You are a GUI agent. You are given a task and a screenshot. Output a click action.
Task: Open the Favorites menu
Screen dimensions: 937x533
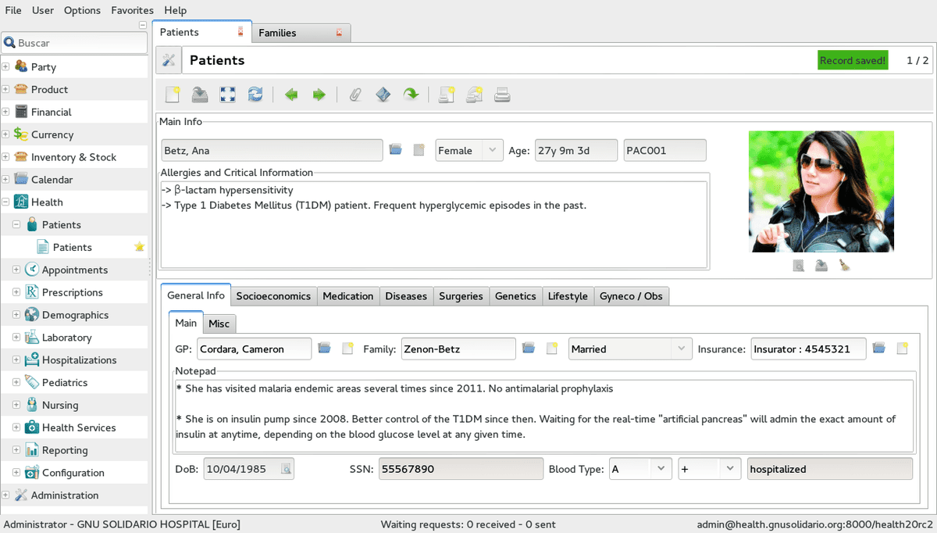132,10
